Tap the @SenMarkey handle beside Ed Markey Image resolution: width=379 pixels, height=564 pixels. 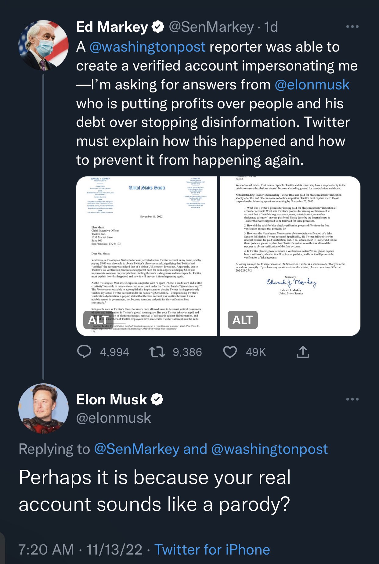click(211, 27)
